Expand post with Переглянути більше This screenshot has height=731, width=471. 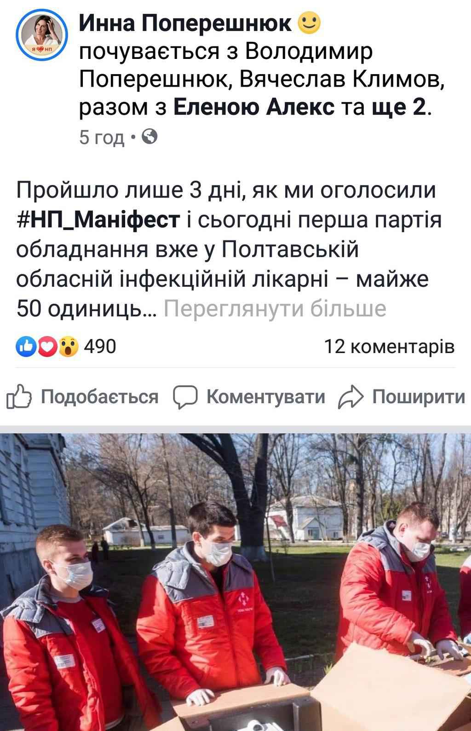coord(275,309)
